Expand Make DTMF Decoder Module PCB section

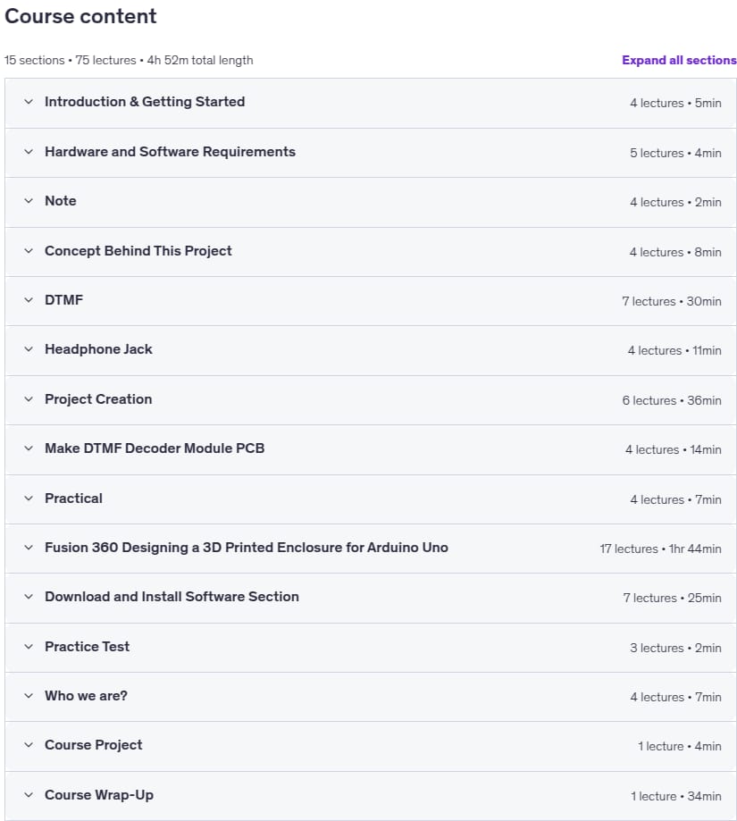[371, 449]
